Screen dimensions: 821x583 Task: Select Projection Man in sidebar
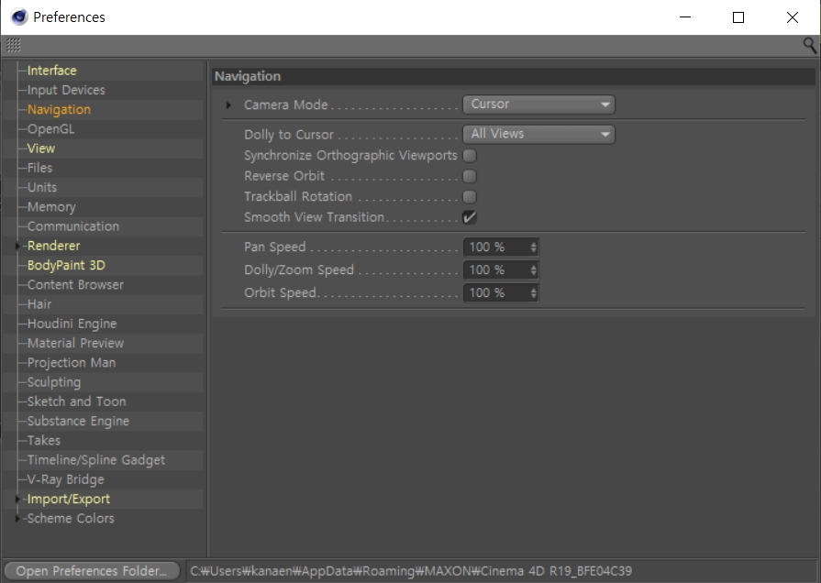click(x=72, y=363)
